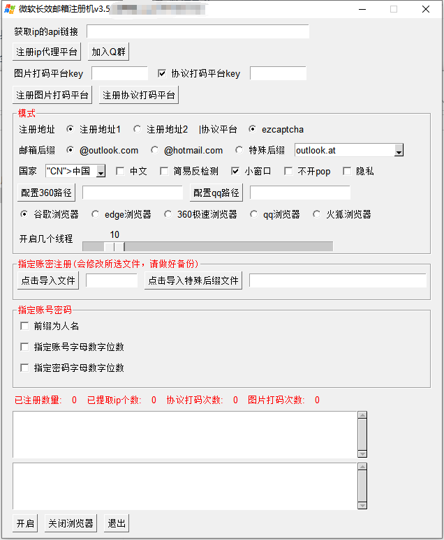Click the 协议打码次数 counter label

point(195,400)
